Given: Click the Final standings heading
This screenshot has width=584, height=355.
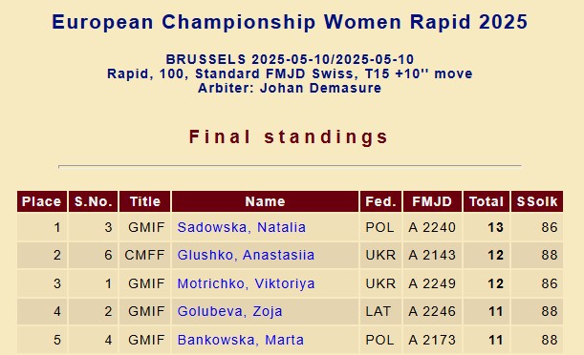Looking at the screenshot, I should [x=289, y=136].
